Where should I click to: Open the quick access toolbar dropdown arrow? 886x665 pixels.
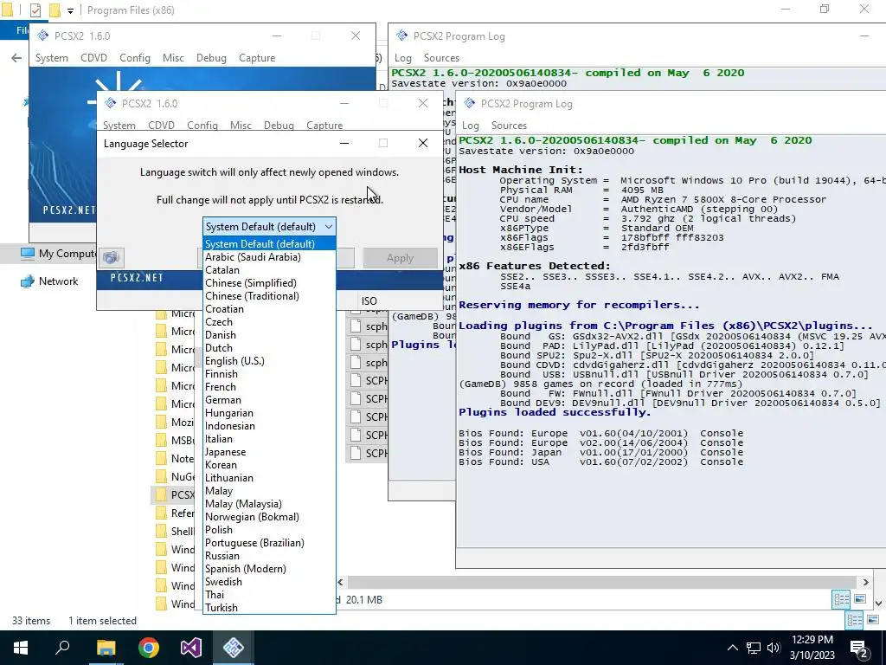(70, 10)
